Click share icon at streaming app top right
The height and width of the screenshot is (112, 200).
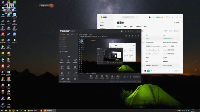click(139, 36)
